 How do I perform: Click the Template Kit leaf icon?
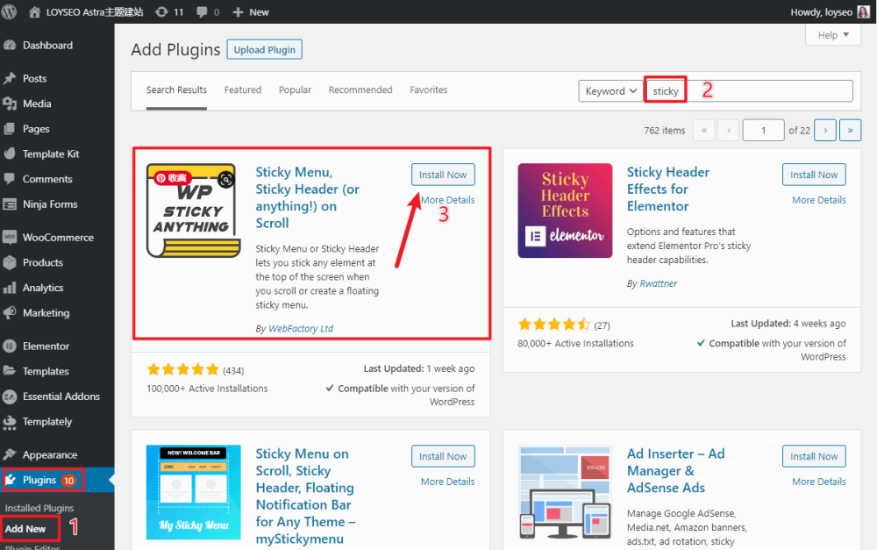10,154
